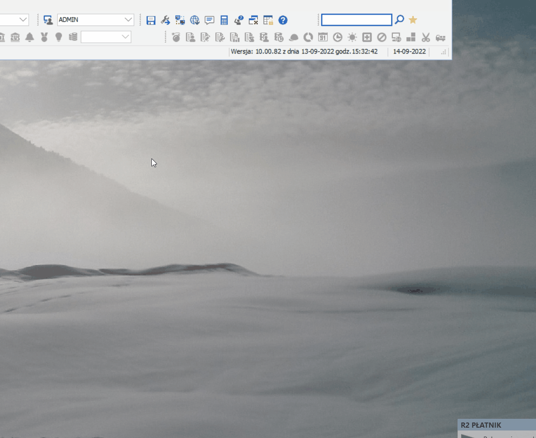Click the light bulb icon
The width and height of the screenshot is (536, 438).
click(x=59, y=37)
